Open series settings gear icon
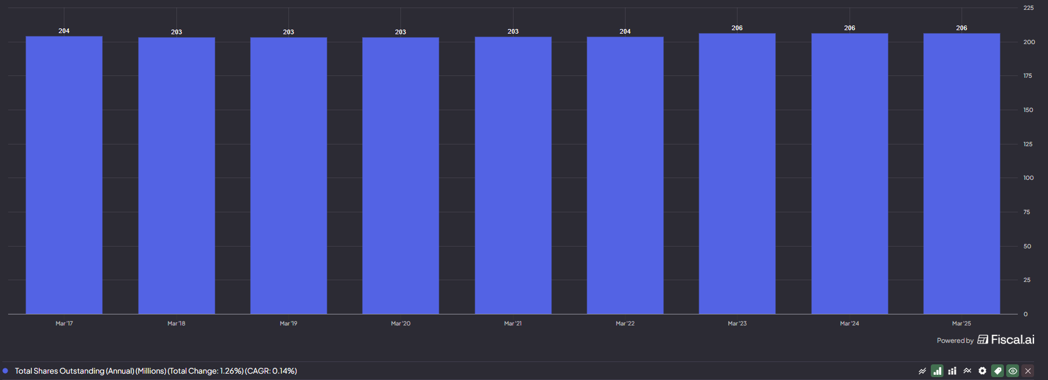Image resolution: width=1048 pixels, height=380 pixels. pyautogui.click(x=982, y=371)
